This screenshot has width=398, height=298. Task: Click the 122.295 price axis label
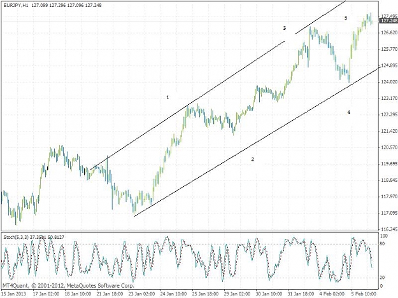389,115
